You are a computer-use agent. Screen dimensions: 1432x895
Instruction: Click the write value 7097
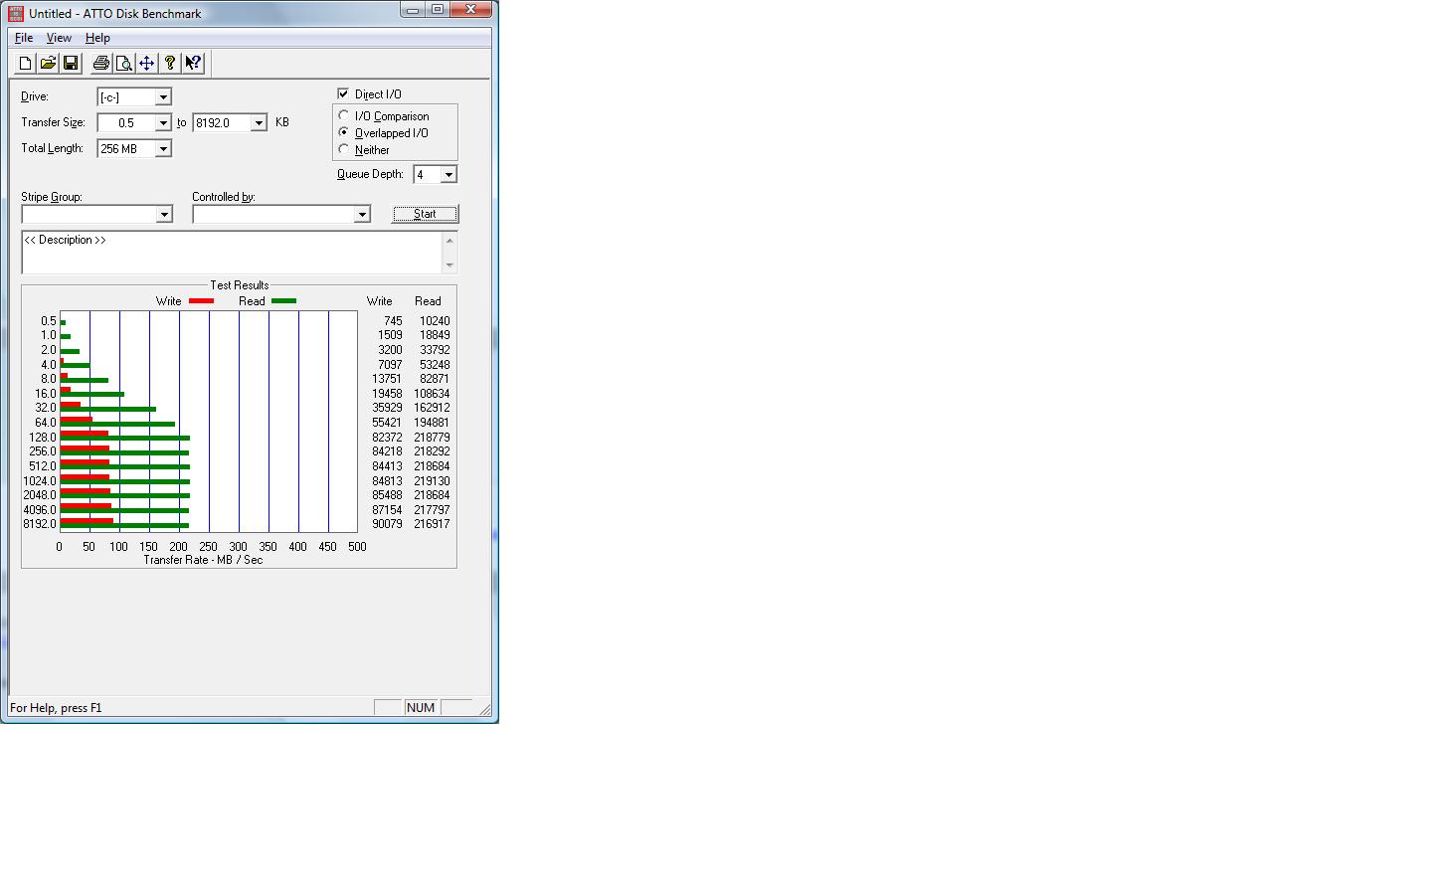click(390, 365)
